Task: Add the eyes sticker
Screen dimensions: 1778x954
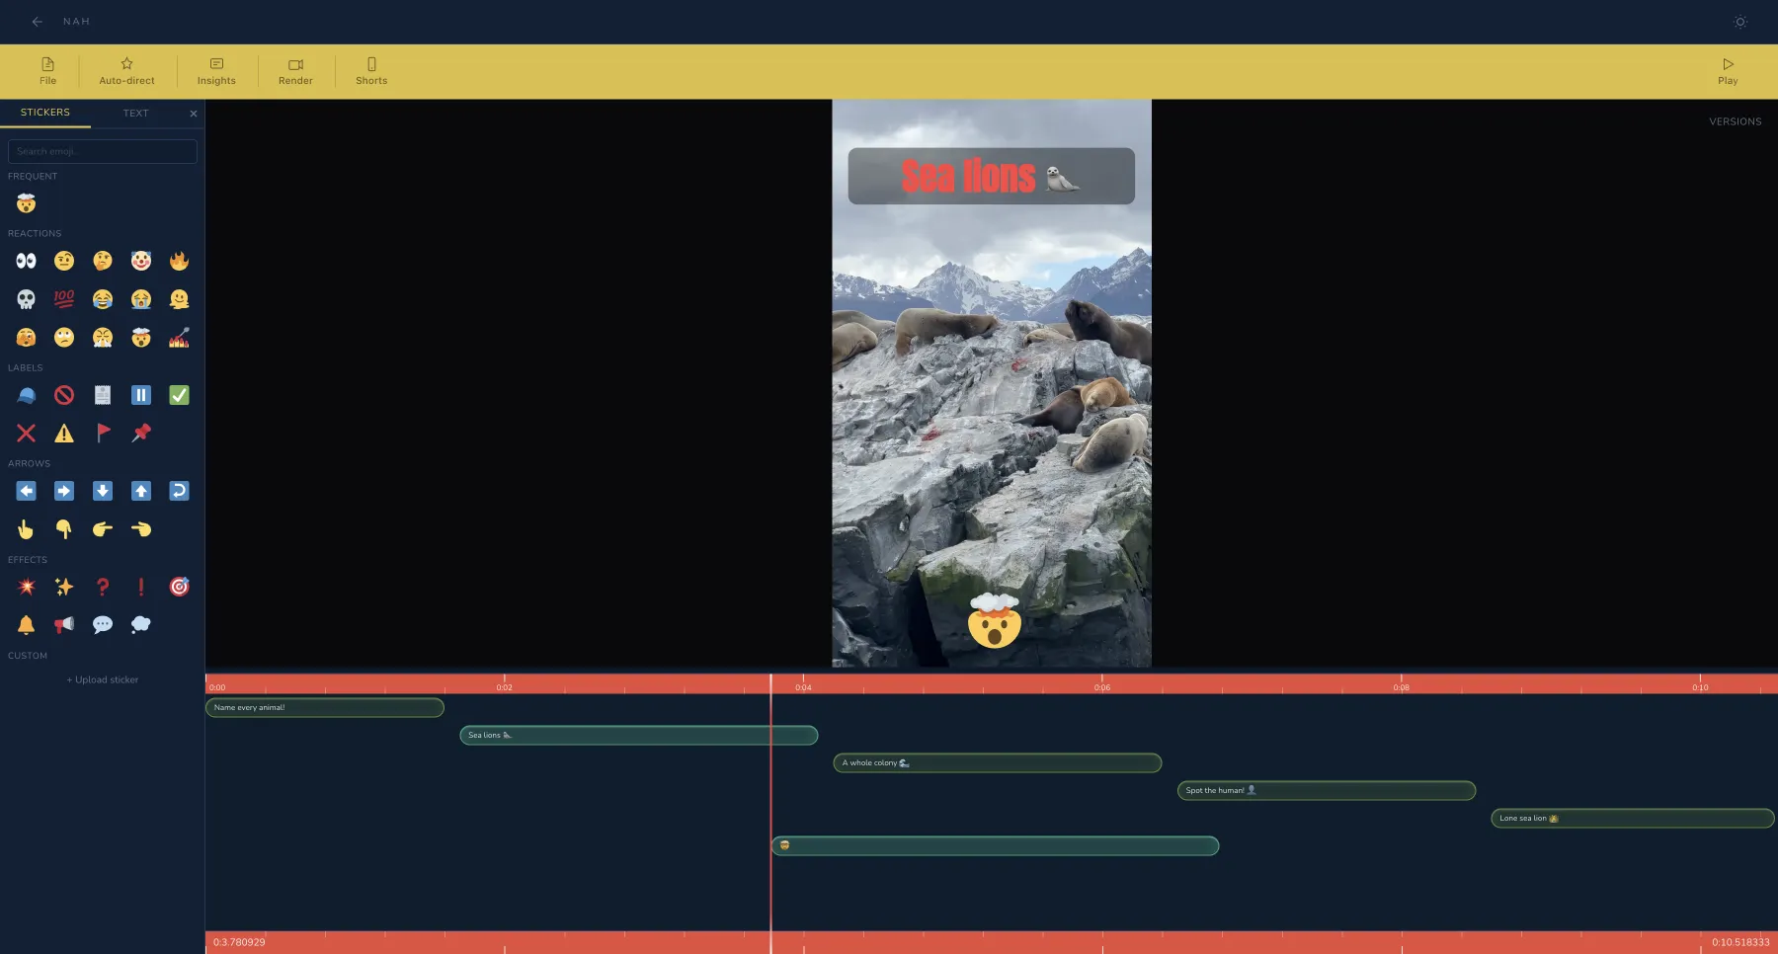Action: 26,261
